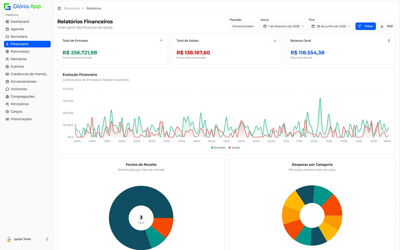Export report with PDF button
The width and height of the screenshot is (400, 250).
click(x=386, y=26)
